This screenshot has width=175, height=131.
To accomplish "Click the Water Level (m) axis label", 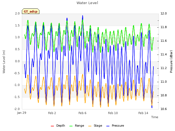I will point(4,62).
